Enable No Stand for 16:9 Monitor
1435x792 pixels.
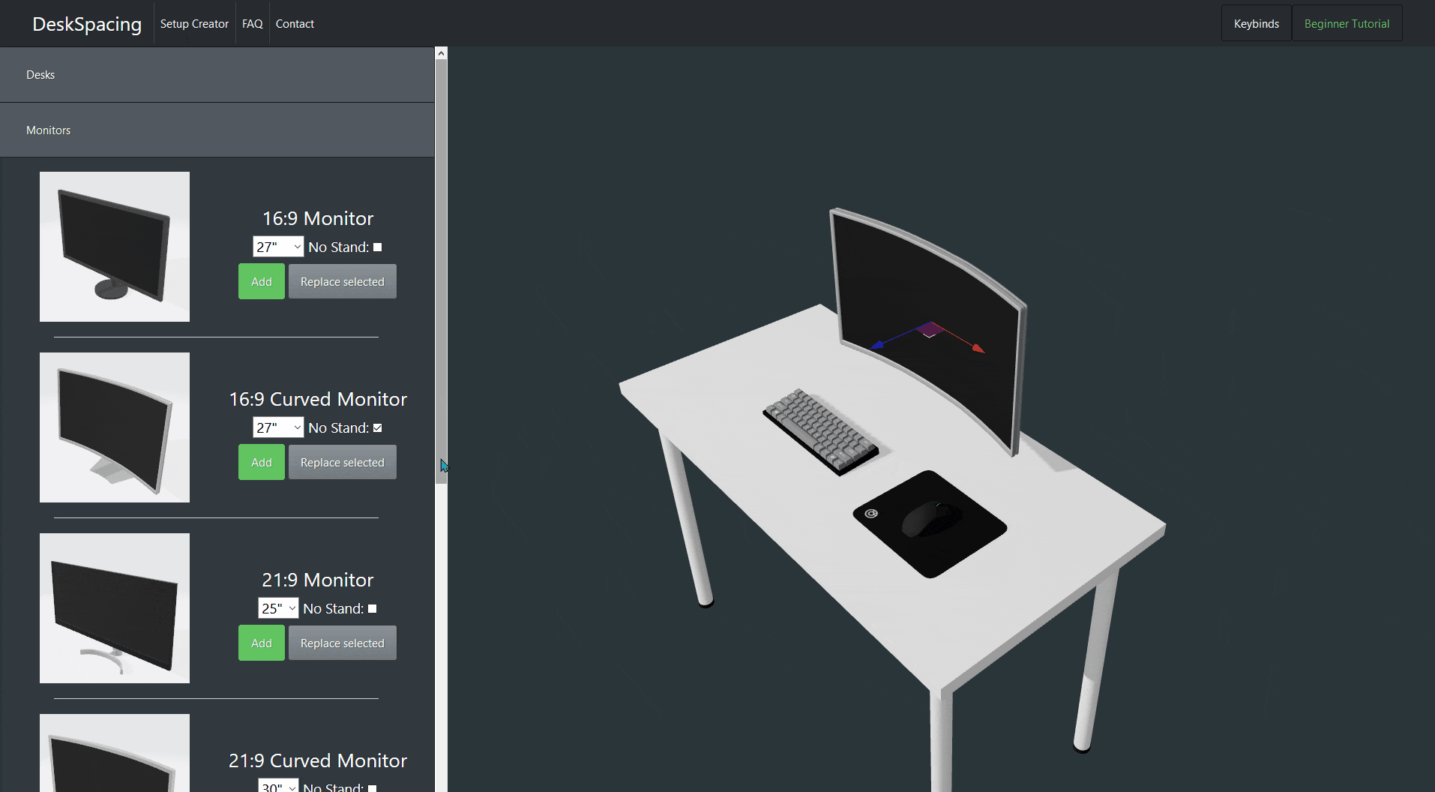point(378,247)
